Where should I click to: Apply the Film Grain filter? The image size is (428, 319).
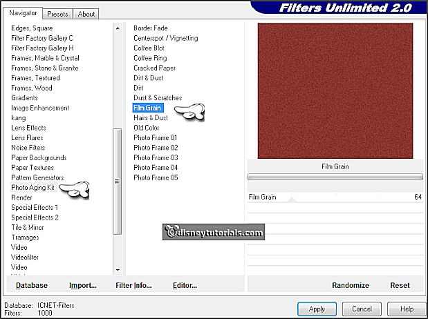[x=317, y=309]
